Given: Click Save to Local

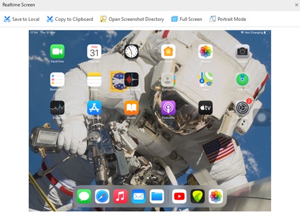Looking at the screenshot, I should (22, 19).
